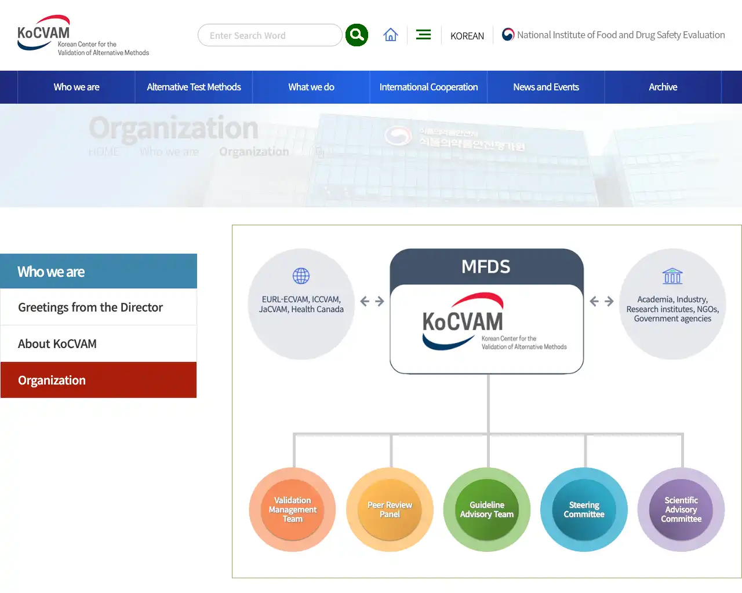This screenshot has width=742, height=593.
Task: Click the KoCVAM logo in header
Action: tap(83, 36)
